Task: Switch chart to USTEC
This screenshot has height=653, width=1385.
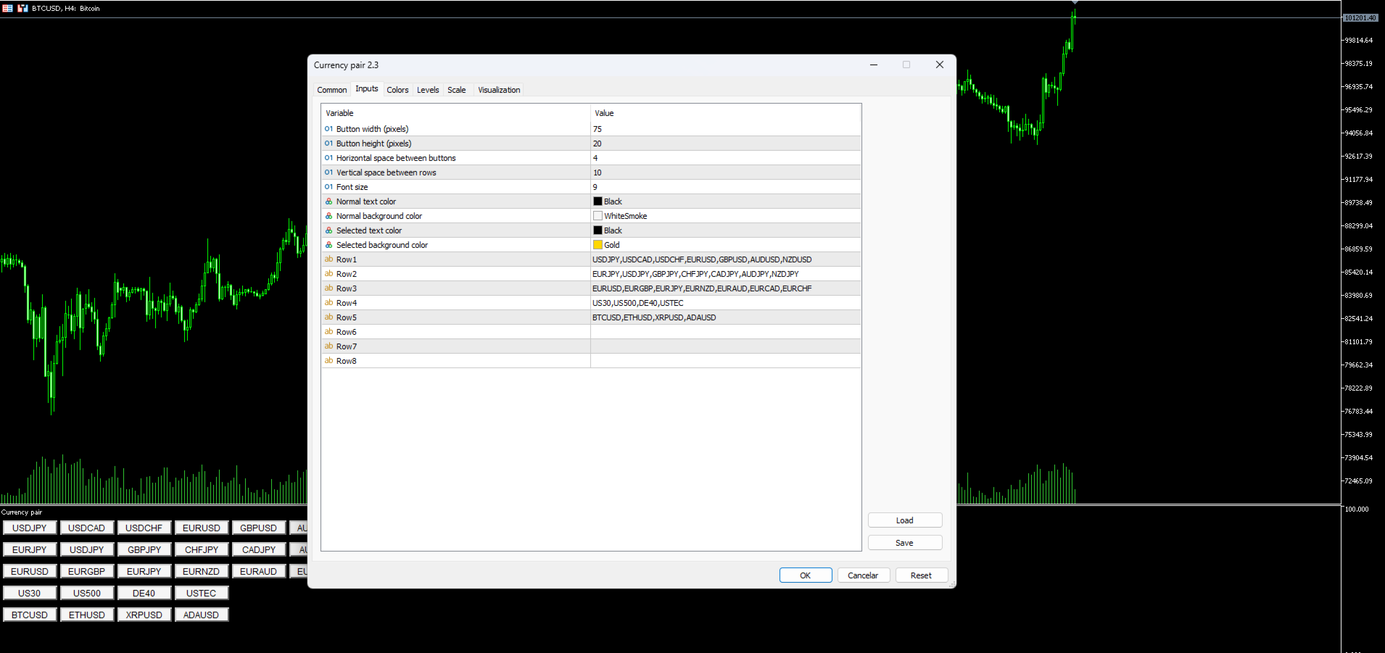Action: [201, 594]
